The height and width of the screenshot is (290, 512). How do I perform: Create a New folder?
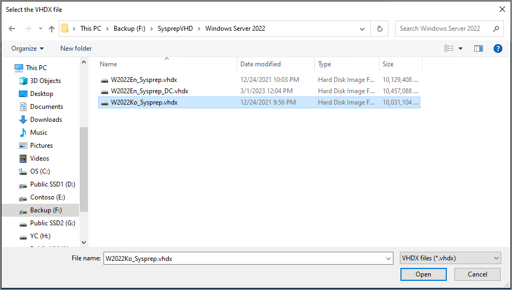pyautogui.click(x=76, y=49)
